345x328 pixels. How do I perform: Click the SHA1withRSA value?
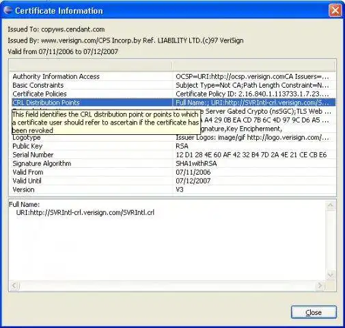196,164
